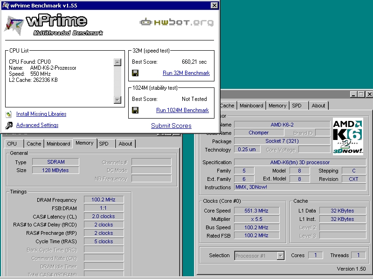Open About tab in left CPU-Z window
This screenshot has width=373, height=279.
(x=125, y=144)
